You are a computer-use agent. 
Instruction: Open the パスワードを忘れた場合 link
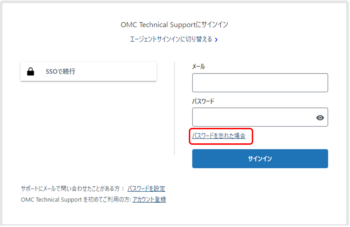coord(219,136)
